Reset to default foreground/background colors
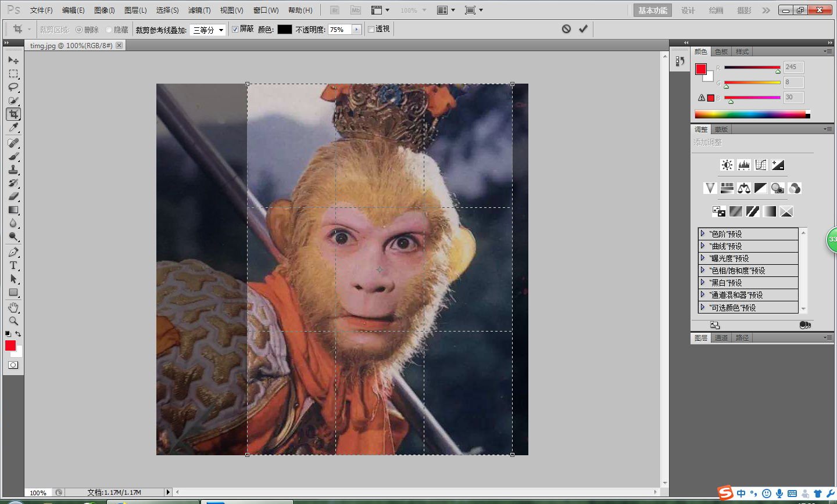The width and height of the screenshot is (837, 504). [x=8, y=334]
